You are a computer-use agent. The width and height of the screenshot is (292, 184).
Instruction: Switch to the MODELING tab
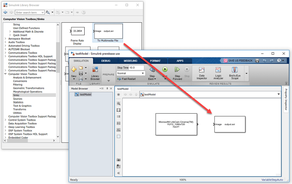[x=130, y=61]
